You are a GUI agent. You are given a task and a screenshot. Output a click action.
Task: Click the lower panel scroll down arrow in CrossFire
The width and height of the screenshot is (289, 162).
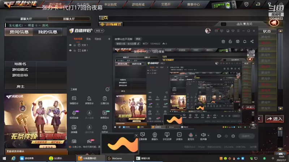280,149
